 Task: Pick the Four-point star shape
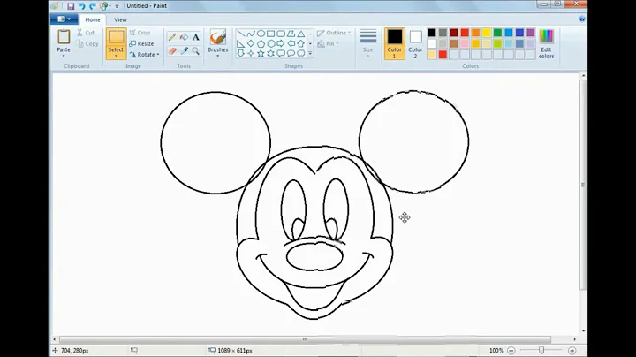pyautogui.click(x=251, y=53)
